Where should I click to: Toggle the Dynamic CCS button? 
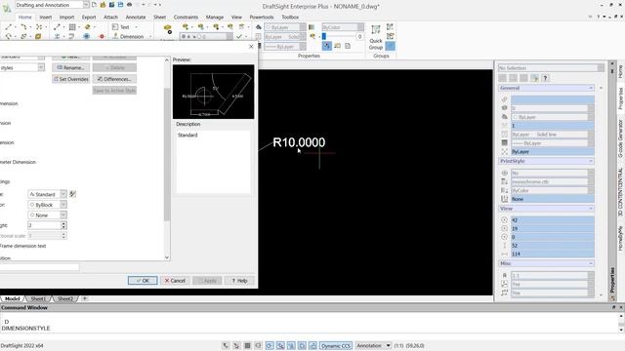click(x=336, y=345)
